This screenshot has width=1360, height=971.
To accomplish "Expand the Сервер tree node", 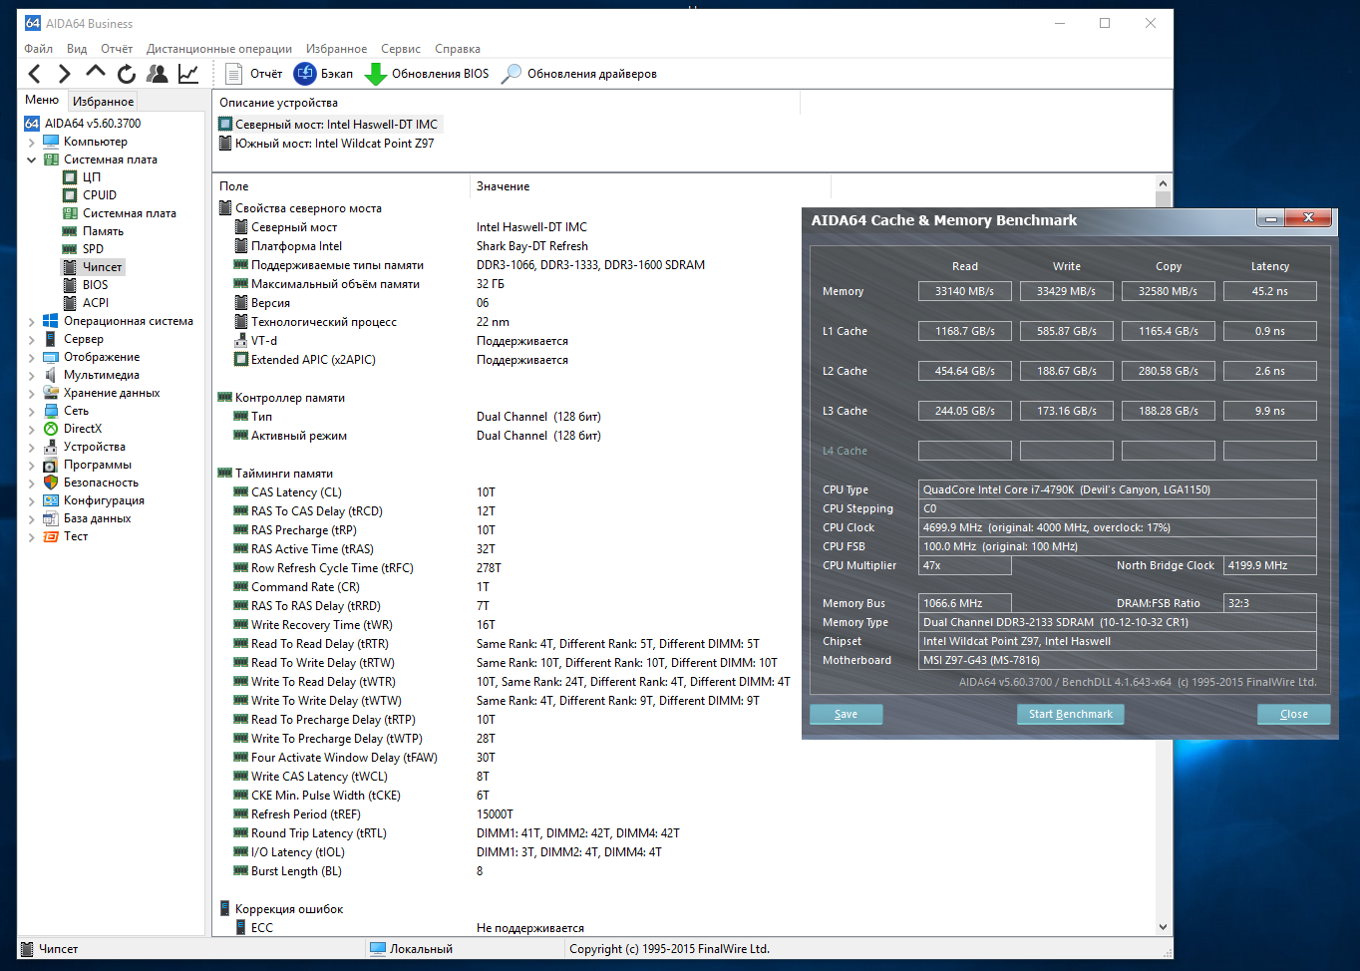I will [x=32, y=340].
